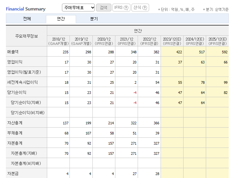Screen dimensions: 234x178
Task: Click the 2022/12 column header
Action: click(x=149, y=41)
